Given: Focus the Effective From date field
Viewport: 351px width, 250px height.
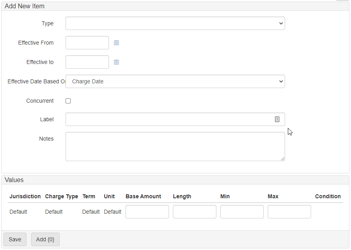Looking at the screenshot, I should coord(87,43).
